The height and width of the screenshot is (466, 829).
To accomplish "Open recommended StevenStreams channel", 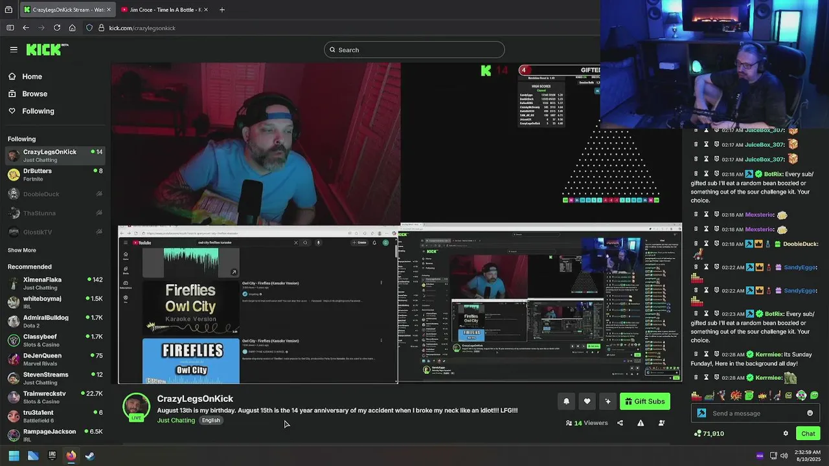I will pyautogui.click(x=55, y=378).
